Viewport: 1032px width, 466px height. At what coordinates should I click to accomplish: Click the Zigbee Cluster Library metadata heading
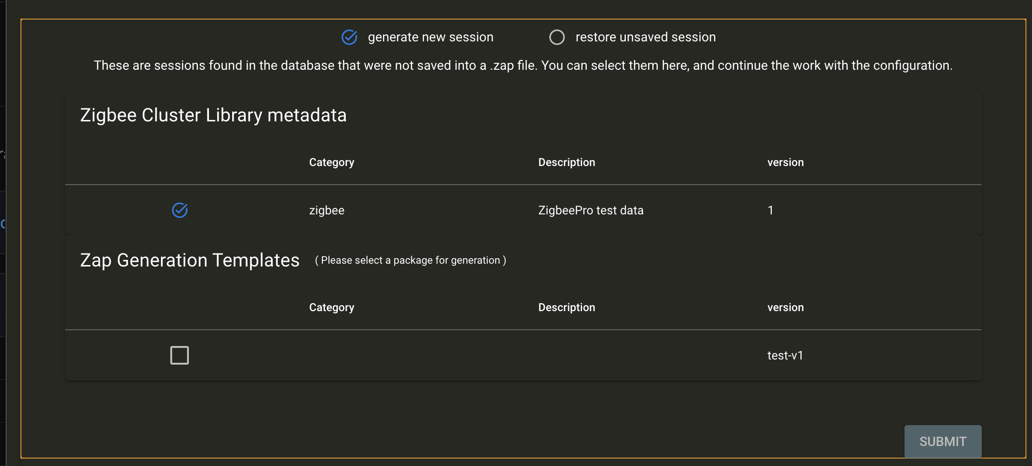pos(214,114)
